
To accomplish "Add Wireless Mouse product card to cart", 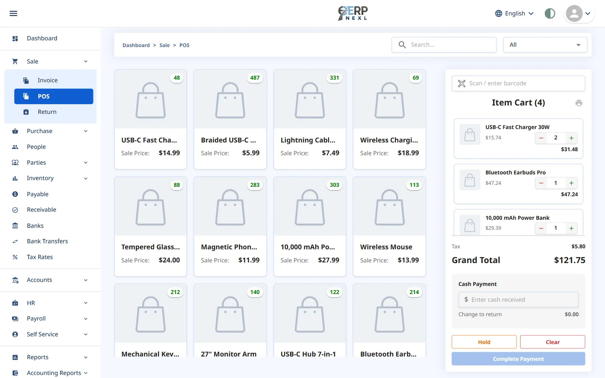I will pos(389,226).
